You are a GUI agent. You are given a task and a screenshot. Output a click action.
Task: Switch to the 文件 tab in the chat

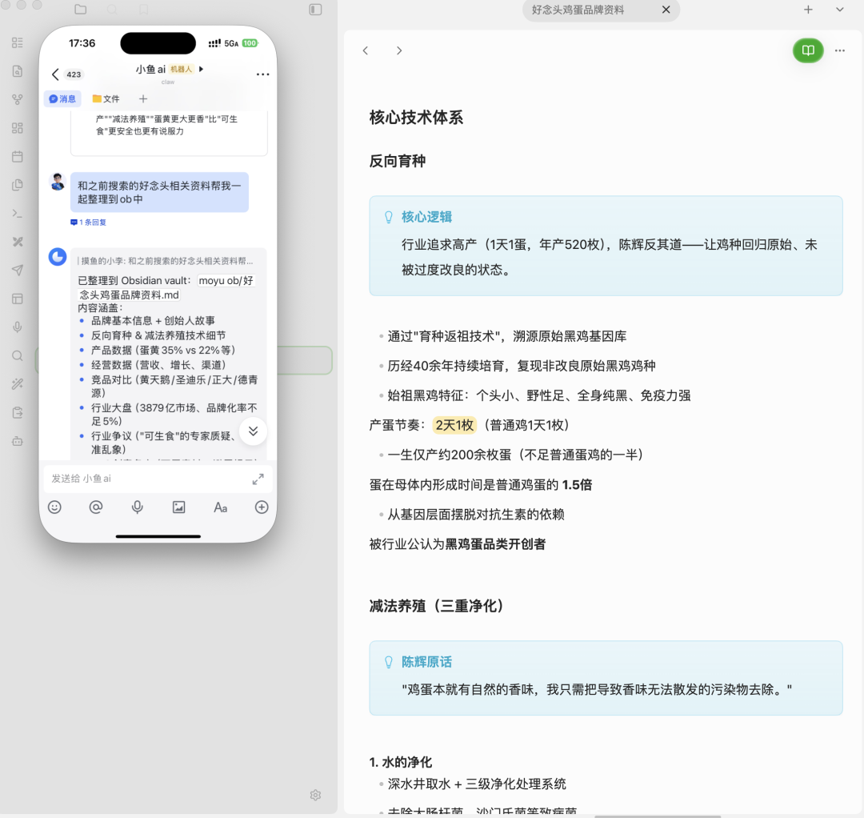(106, 98)
